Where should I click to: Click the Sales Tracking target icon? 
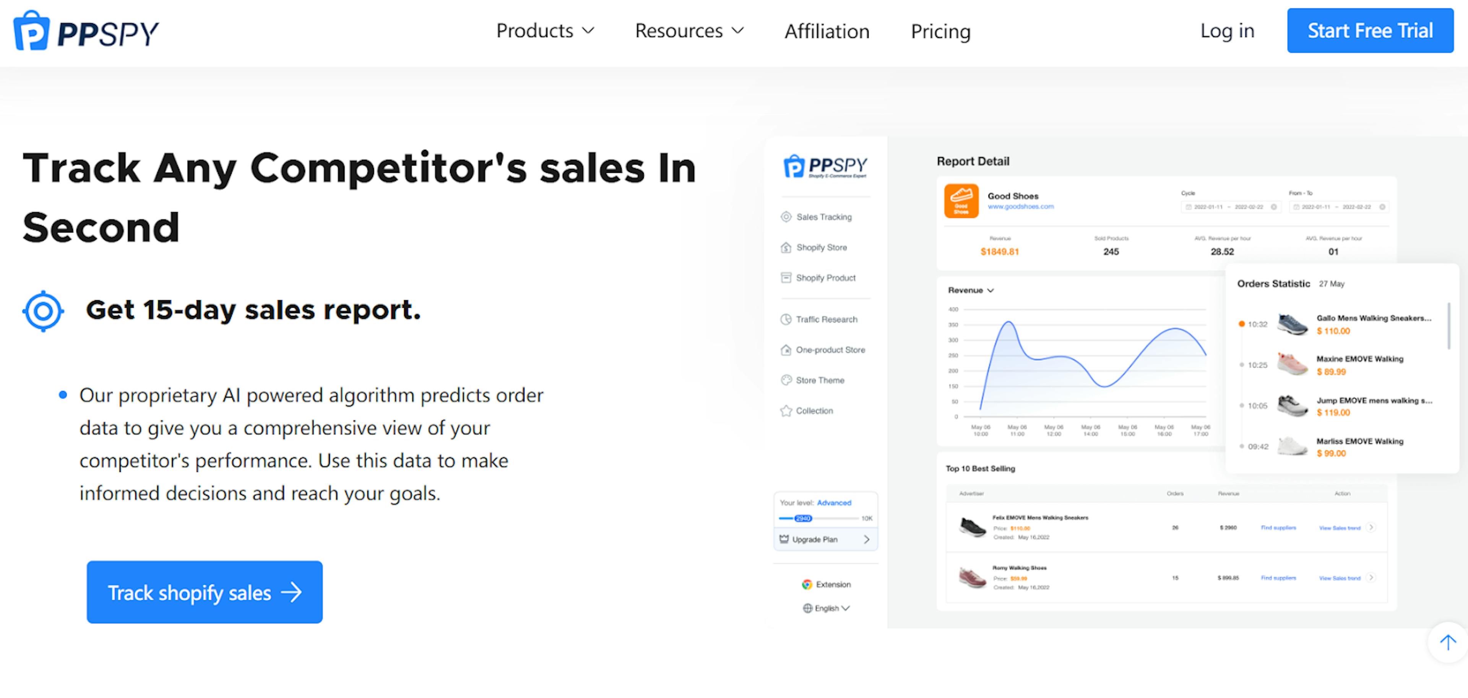click(786, 216)
